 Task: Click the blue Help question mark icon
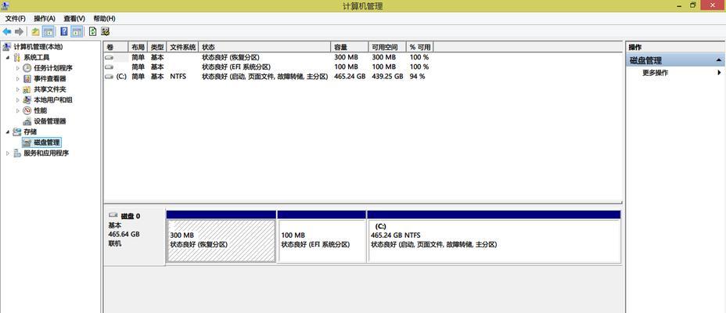click(x=64, y=31)
